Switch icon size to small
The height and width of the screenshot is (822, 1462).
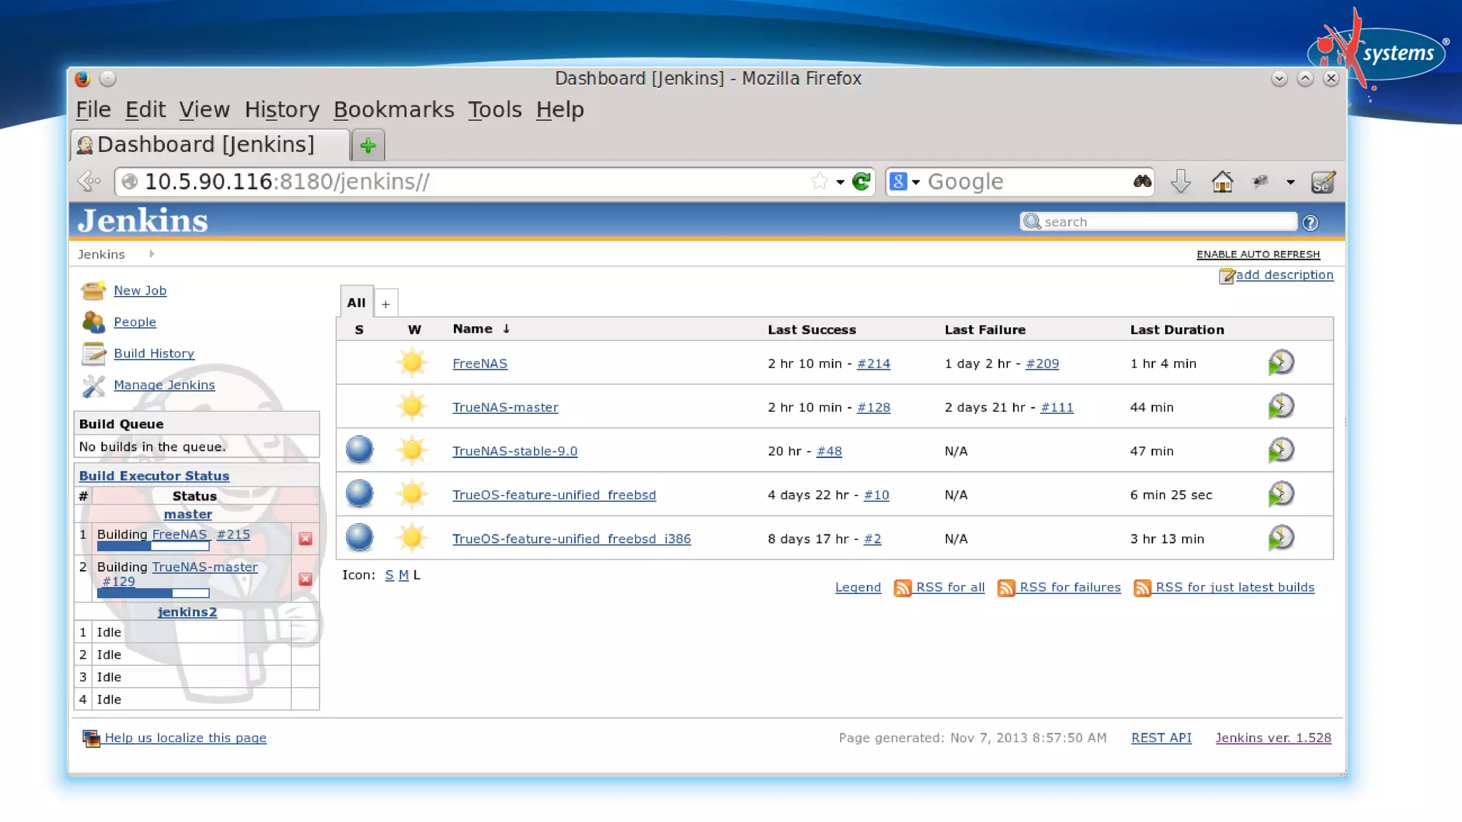tap(389, 575)
